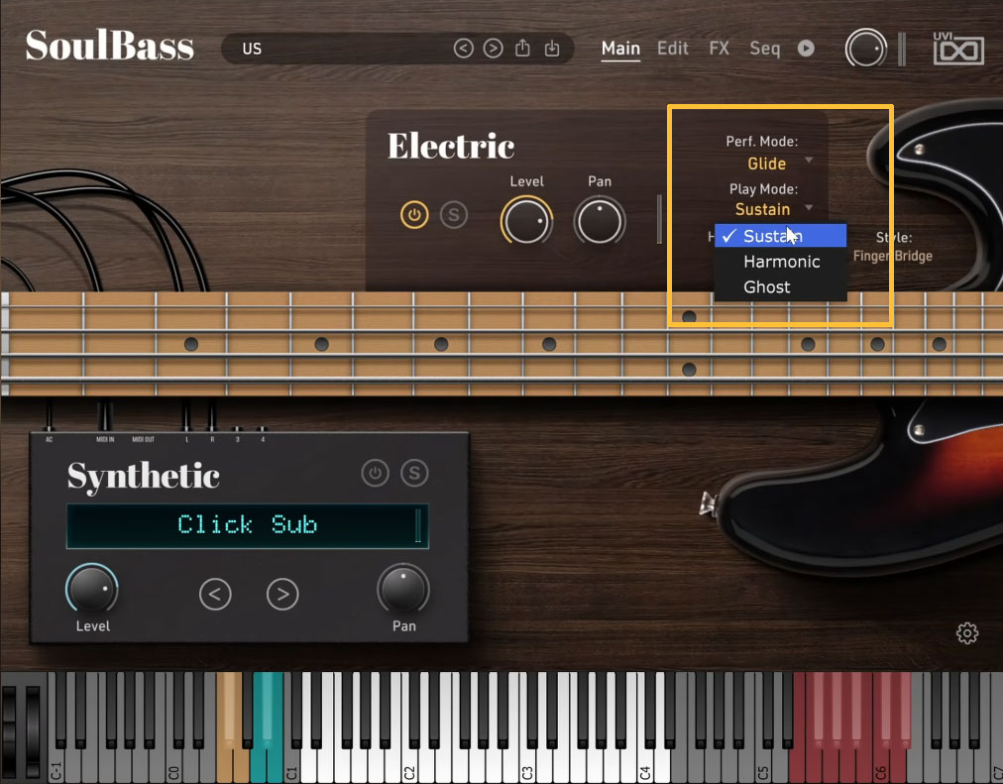This screenshot has height=784, width=1003.
Task: Select next Synthetic preset arrow
Action: [282, 595]
